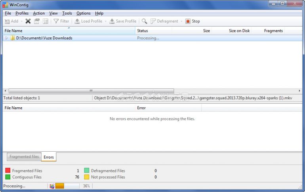Click the yellow Not processed Files swatch

[x=87, y=177]
